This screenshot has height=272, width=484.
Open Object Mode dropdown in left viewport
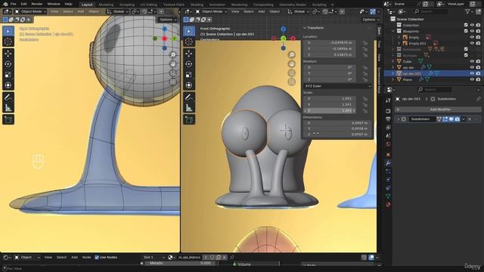coord(30,11)
